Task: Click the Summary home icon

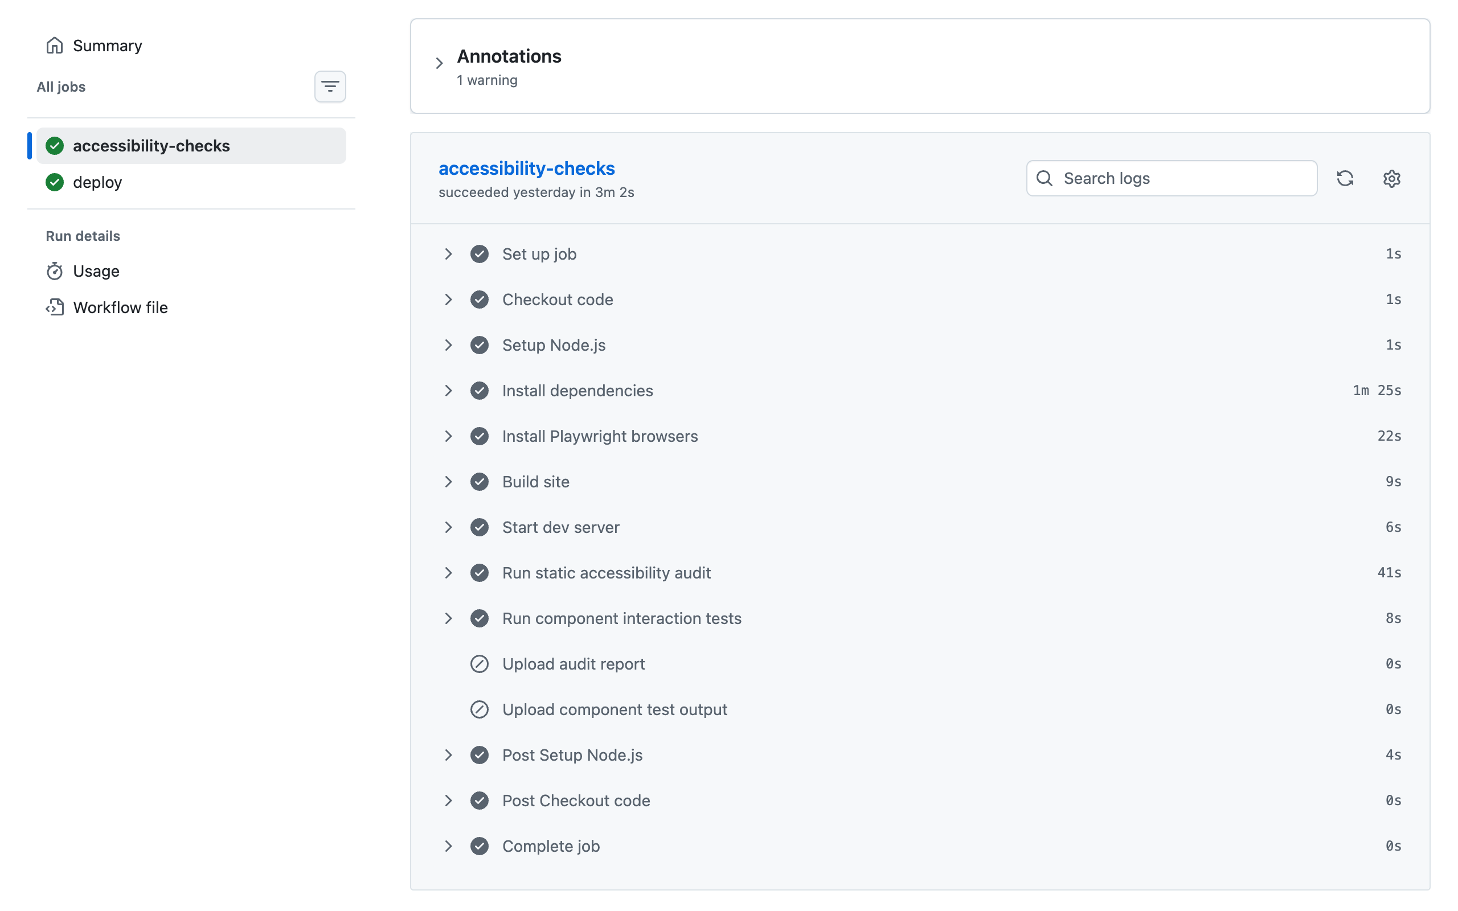Action: pyautogui.click(x=55, y=46)
